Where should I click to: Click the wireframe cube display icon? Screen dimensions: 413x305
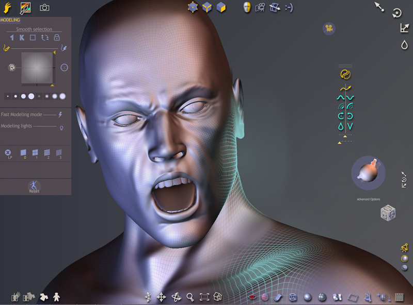(x=293, y=297)
